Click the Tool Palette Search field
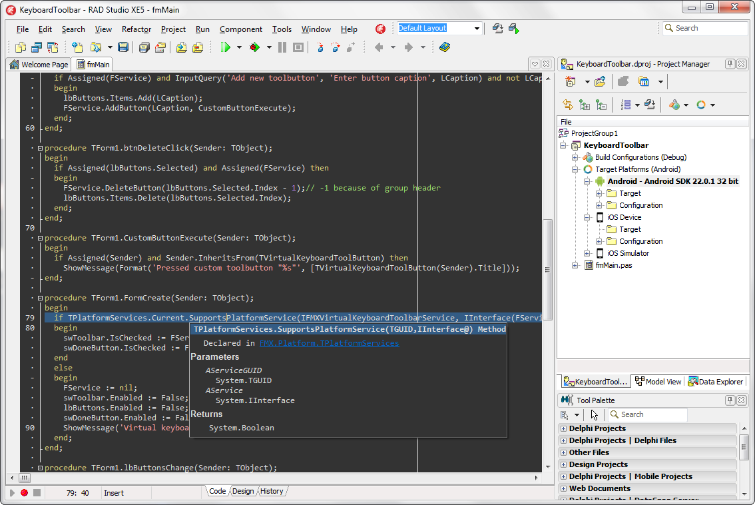This screenshot has height=505, width=755. pyautogui.click(x=648, y=414)
